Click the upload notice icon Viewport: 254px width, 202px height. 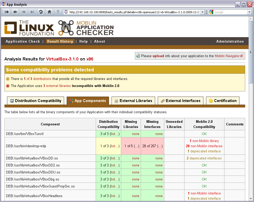[138, 56]
